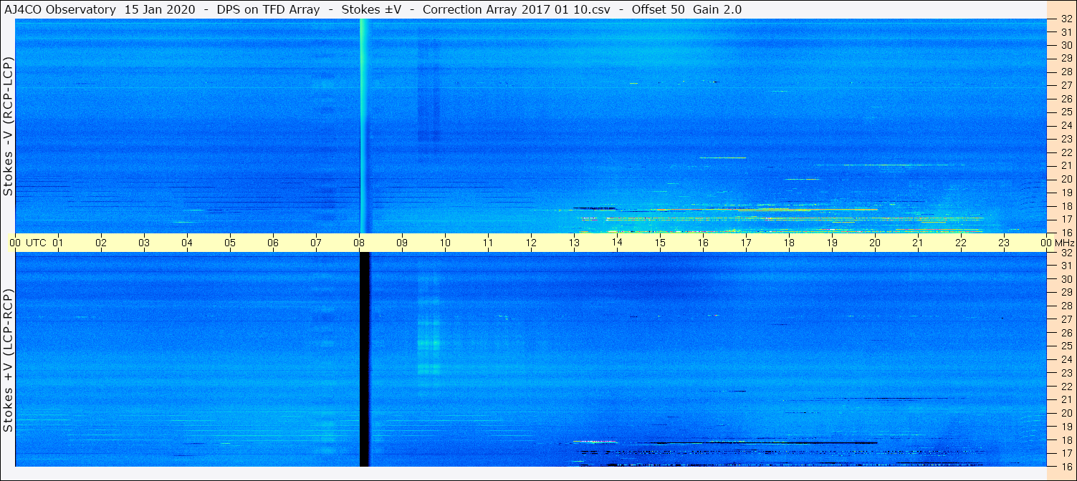The height and width of the screenshot is (481, 1077).
Task: Click the "Stokes +V (LCP-RCP)" axis label
Action: point(8,361)
